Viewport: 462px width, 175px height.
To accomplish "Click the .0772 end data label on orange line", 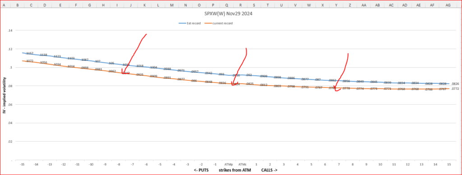I will pos(456,89).
